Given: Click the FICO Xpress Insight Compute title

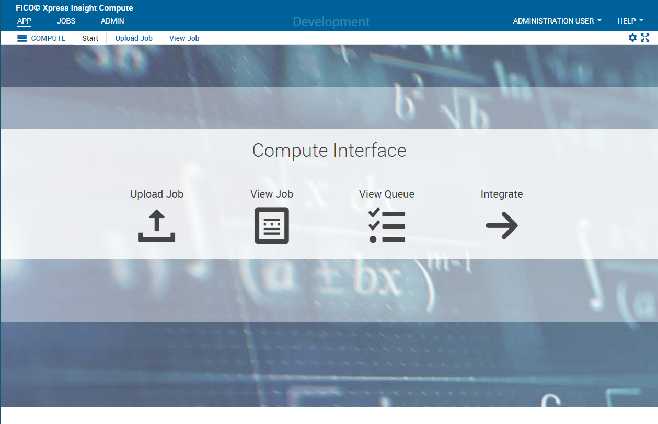Looking at the screenshot, I should [x=74, y=8].
